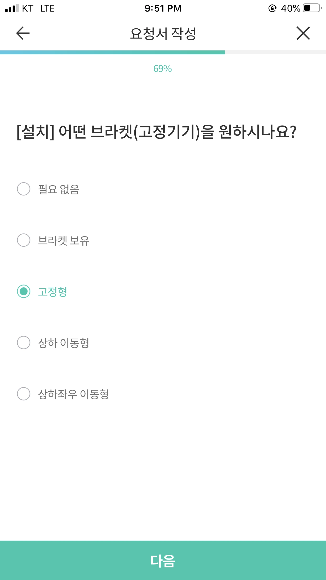Tap the back arrow icon
Screen dimensions: 326x580
pos(23,33)
